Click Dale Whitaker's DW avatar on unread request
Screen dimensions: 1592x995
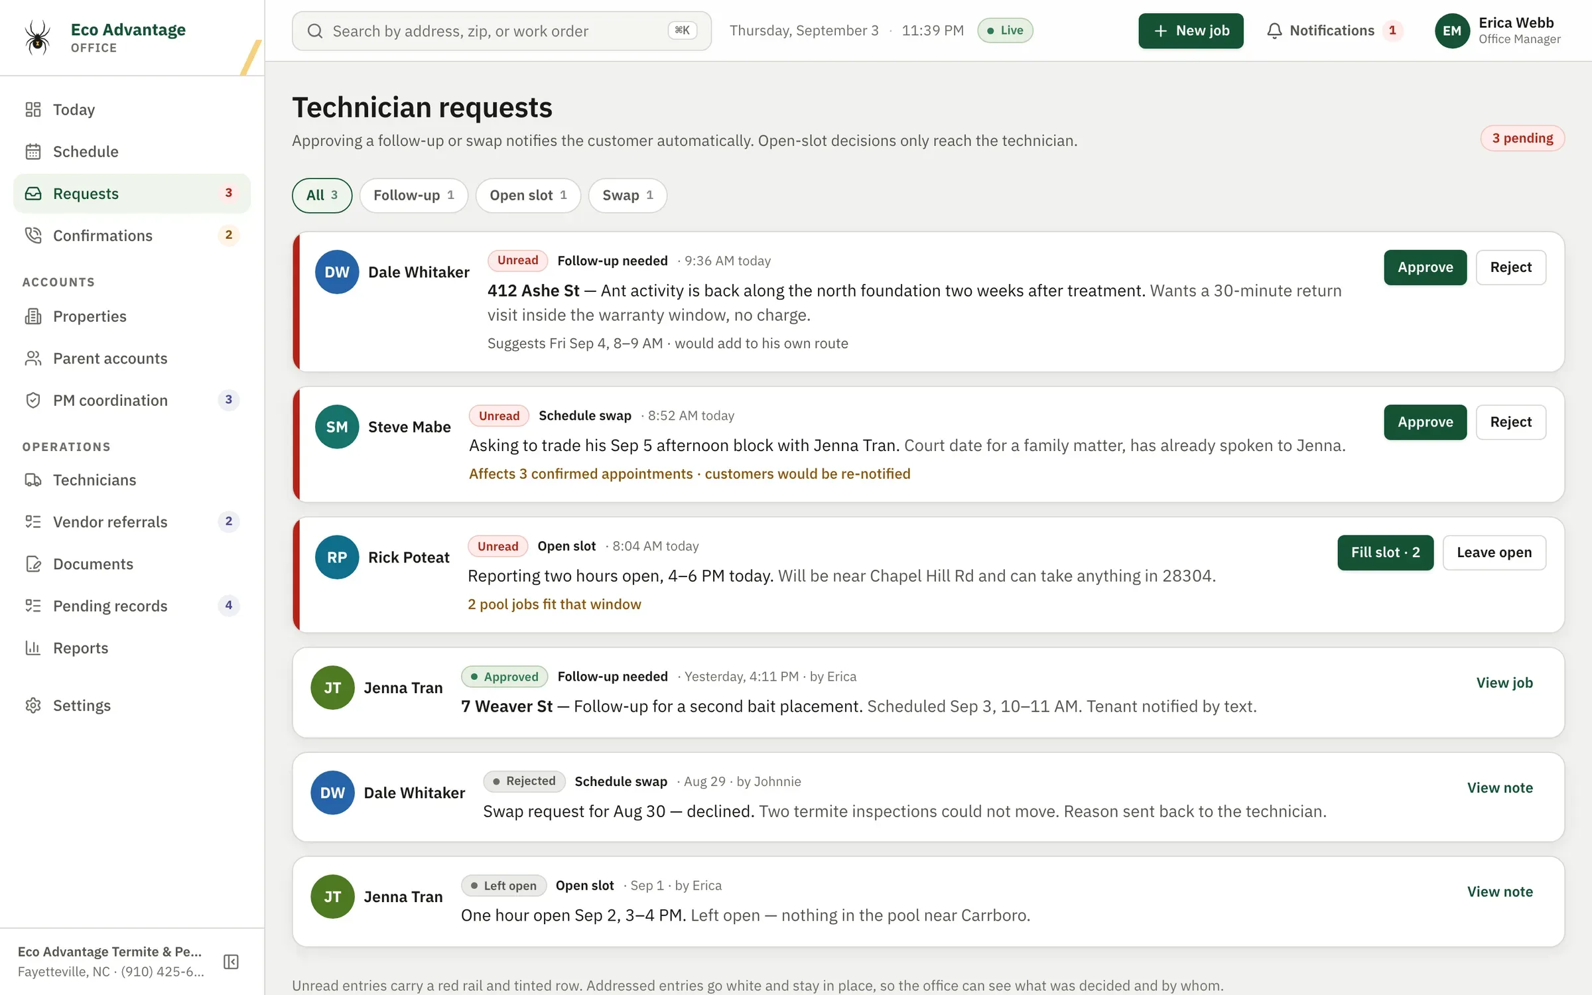[337, 272]
